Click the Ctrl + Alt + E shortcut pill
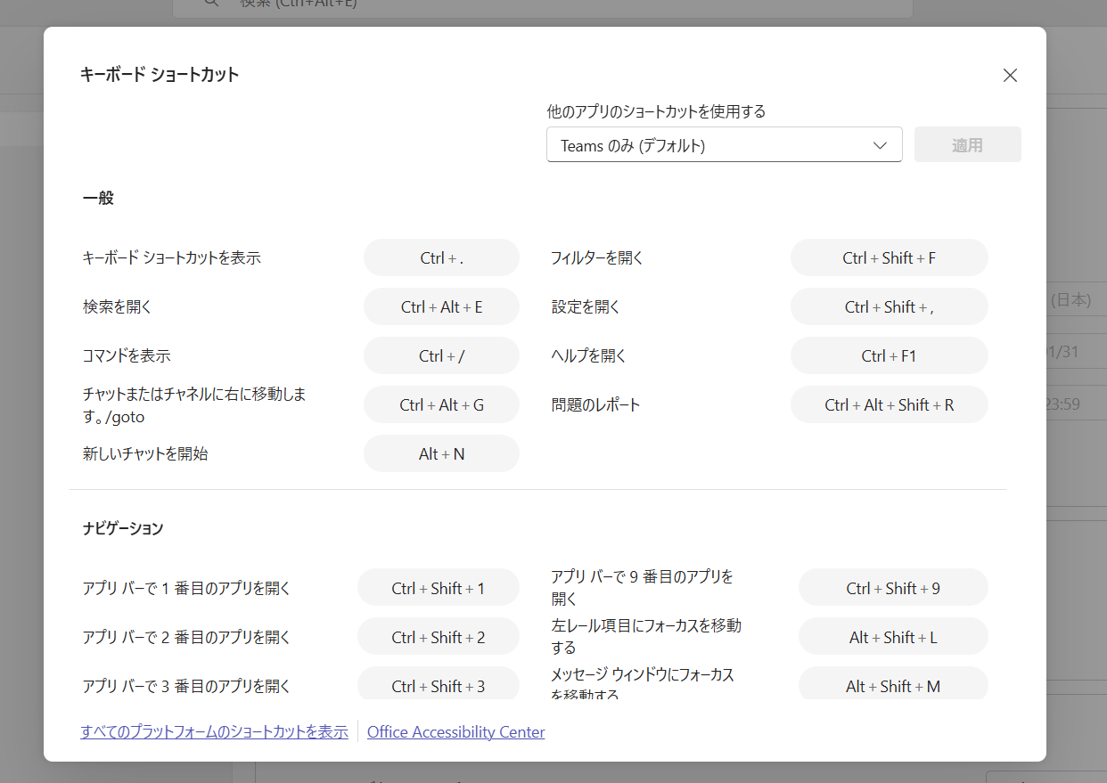1107x783 pixels. click(x=441, y=307)
